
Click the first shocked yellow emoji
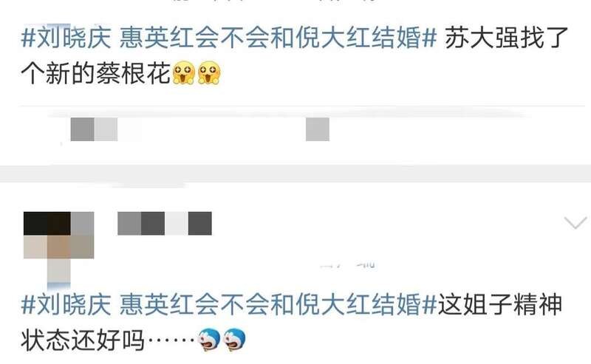pos(183,72)
